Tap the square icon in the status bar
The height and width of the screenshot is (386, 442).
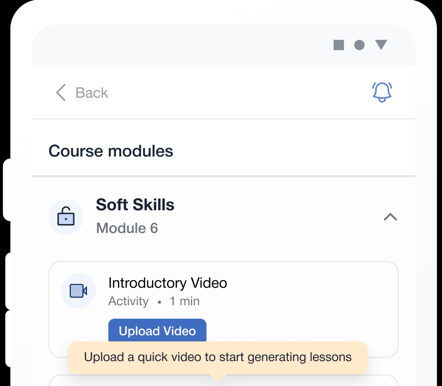[339, 45]
